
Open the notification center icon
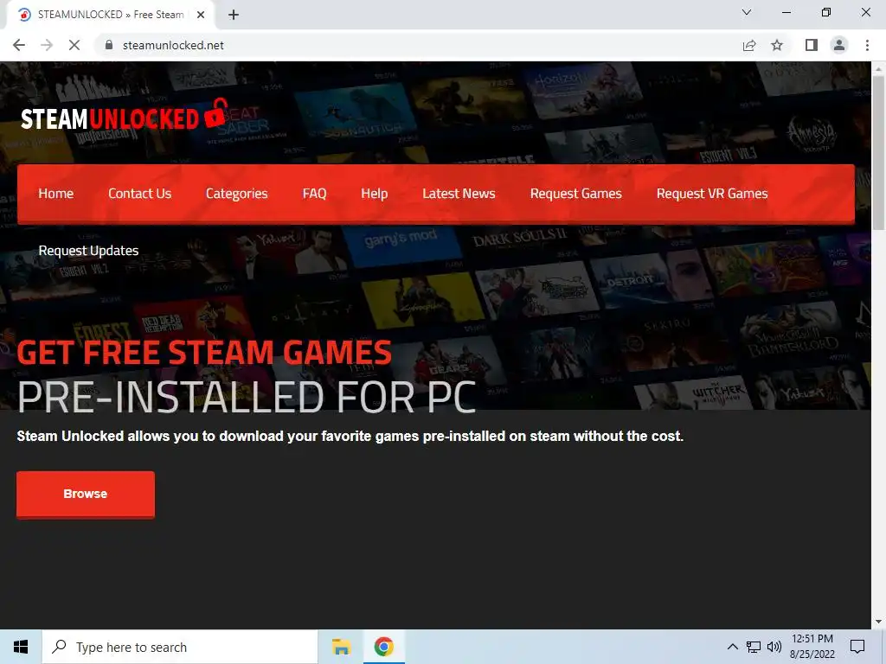[x=857, y=647]
